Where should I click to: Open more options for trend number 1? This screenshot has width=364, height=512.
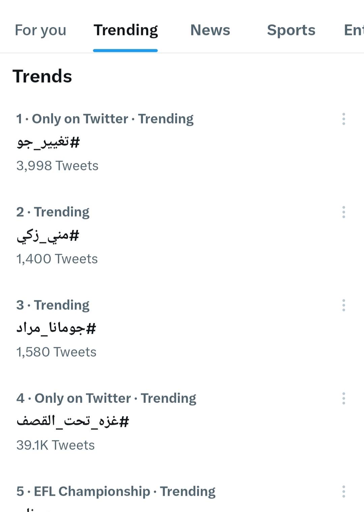tap(343, 119)
